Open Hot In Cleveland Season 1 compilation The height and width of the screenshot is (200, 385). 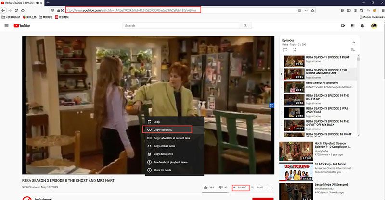pos(320,151)
